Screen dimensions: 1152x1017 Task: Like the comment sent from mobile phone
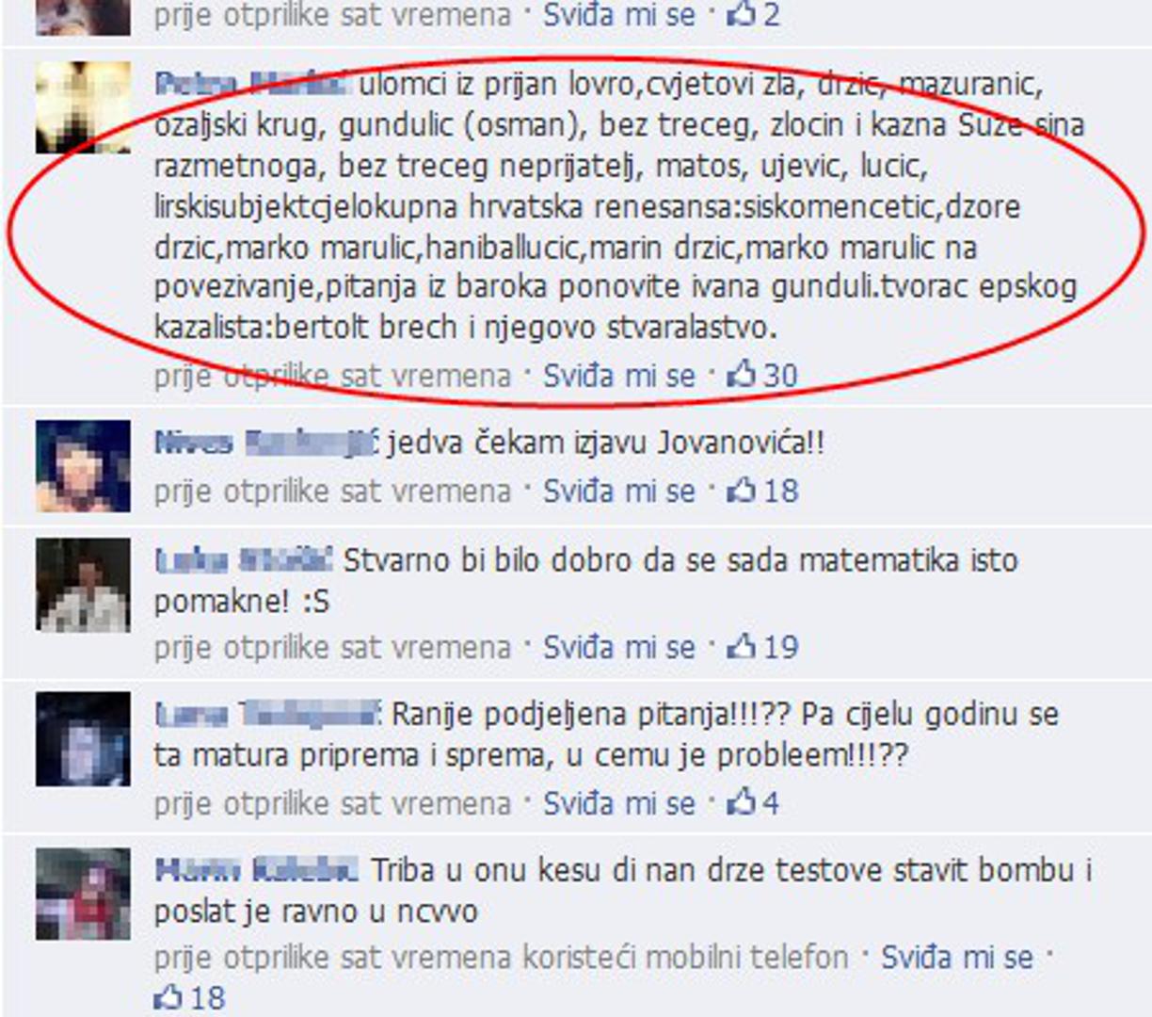[x=956, y=958]
